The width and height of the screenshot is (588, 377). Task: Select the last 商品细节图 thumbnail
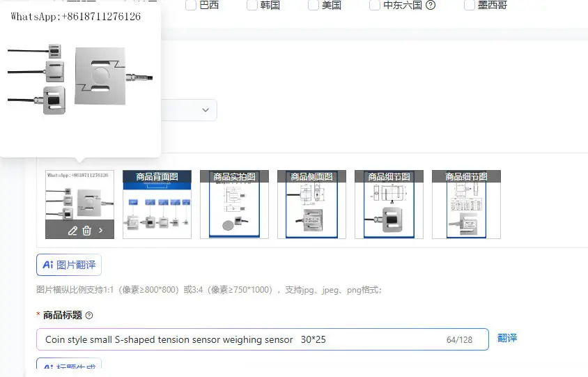[466, 204]
